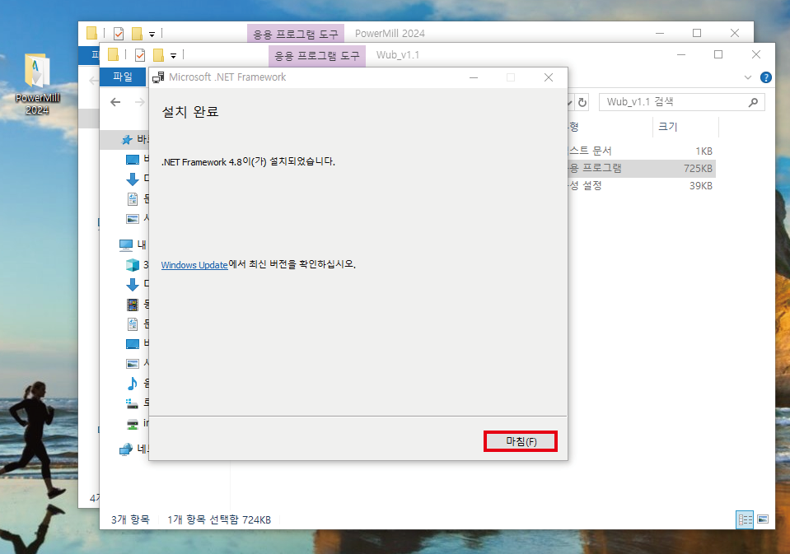Select the 1KB text document row

(642, 151)
